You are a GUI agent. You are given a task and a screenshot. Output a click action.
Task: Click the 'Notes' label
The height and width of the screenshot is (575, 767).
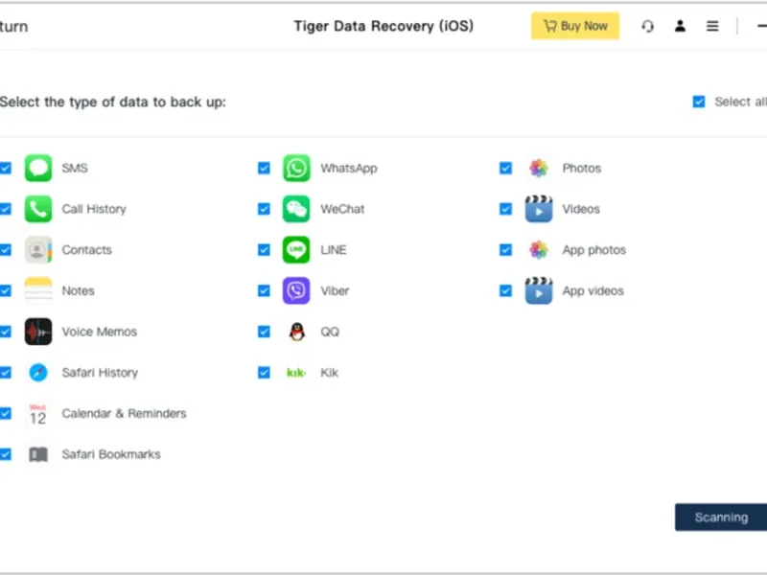[x=78, y=290]
